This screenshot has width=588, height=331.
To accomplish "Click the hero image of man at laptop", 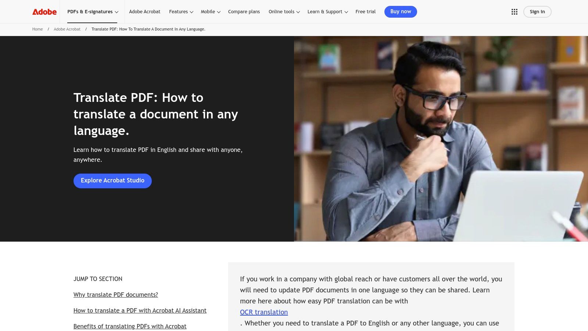I will point(441,140).
